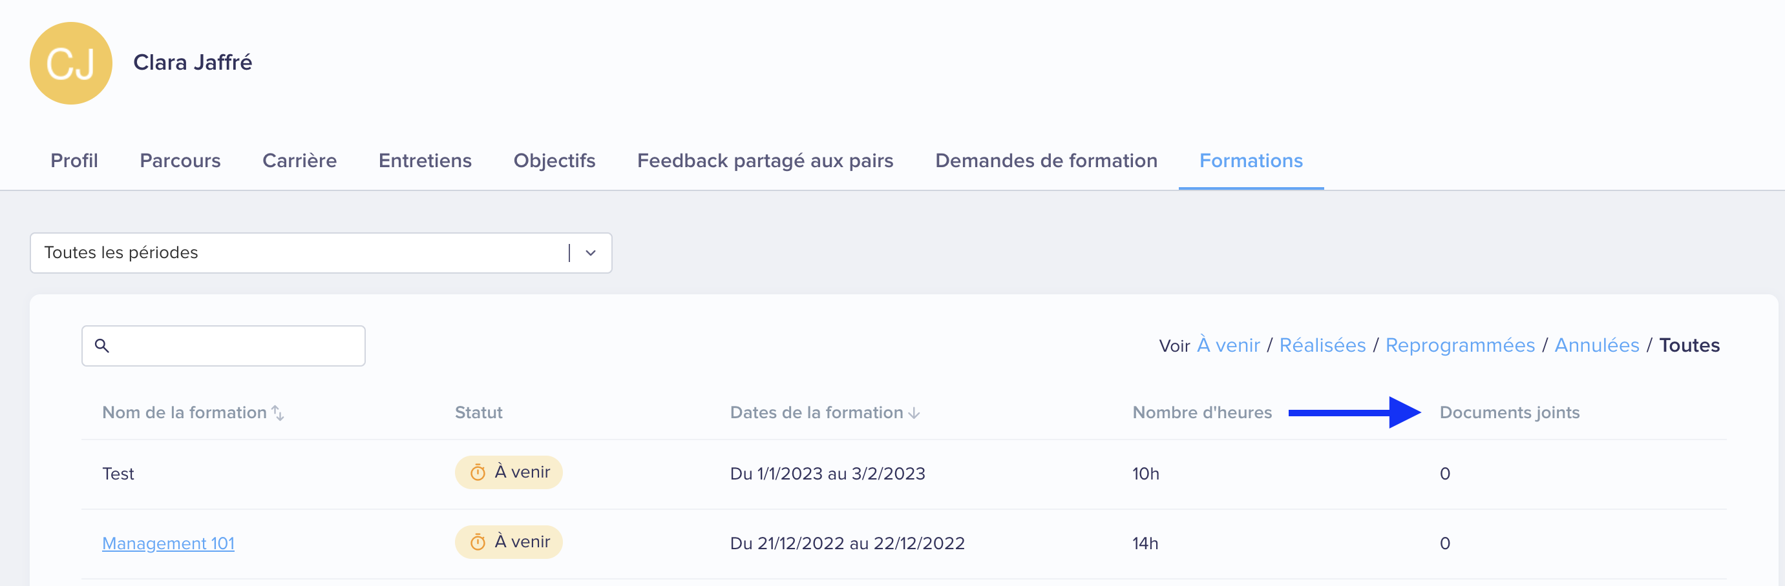This screenshot has width=1785, height=586.
Task: Open the Toutes les périodes period selector
Action: pos(298,253)
